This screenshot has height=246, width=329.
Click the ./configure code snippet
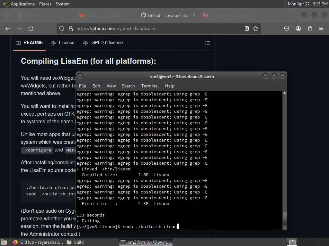(x=37, y=150)
